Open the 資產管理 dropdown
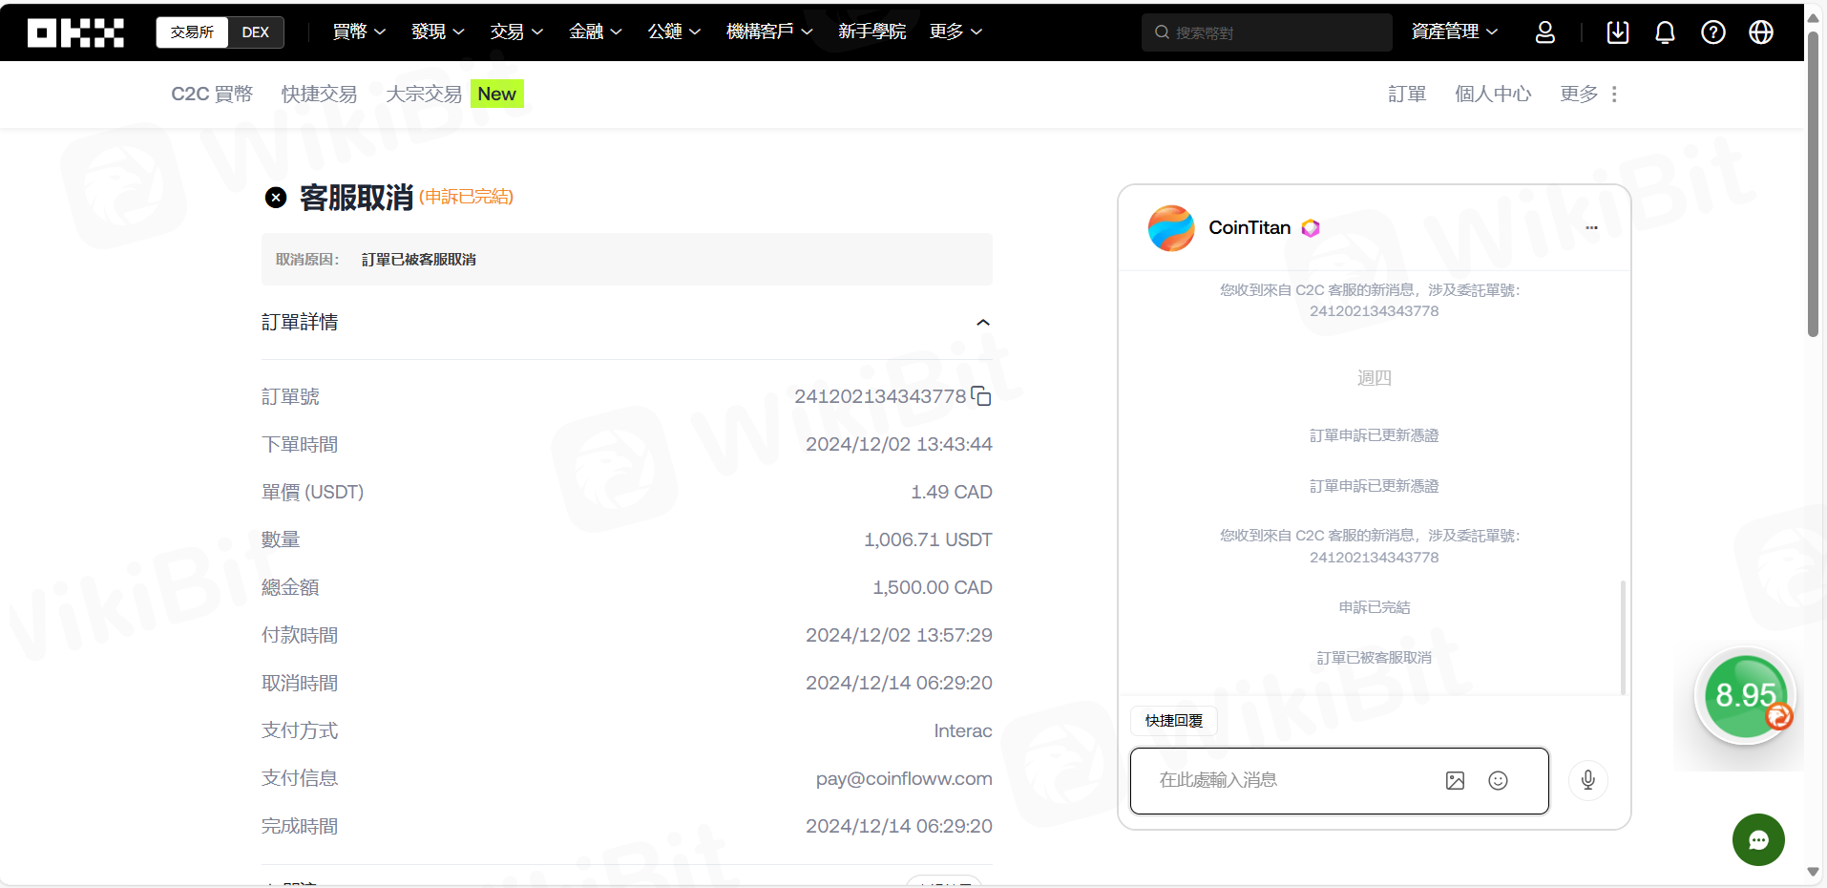 pos(1454,32)
